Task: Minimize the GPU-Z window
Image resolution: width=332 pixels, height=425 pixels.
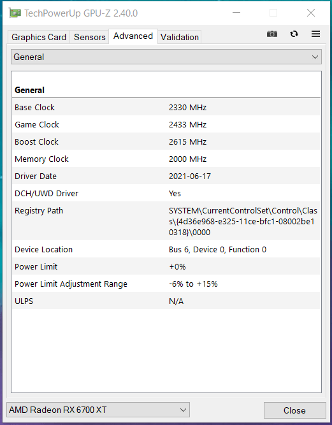Action: [236, 13]
